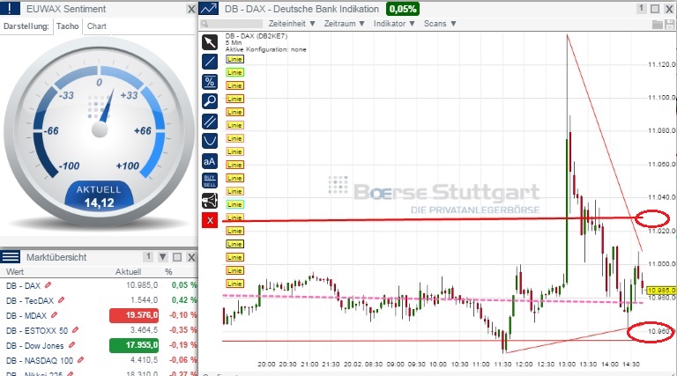
Task: Click the chart icon in the DB - DAX title bar
Action: click(x=209, y=9)
